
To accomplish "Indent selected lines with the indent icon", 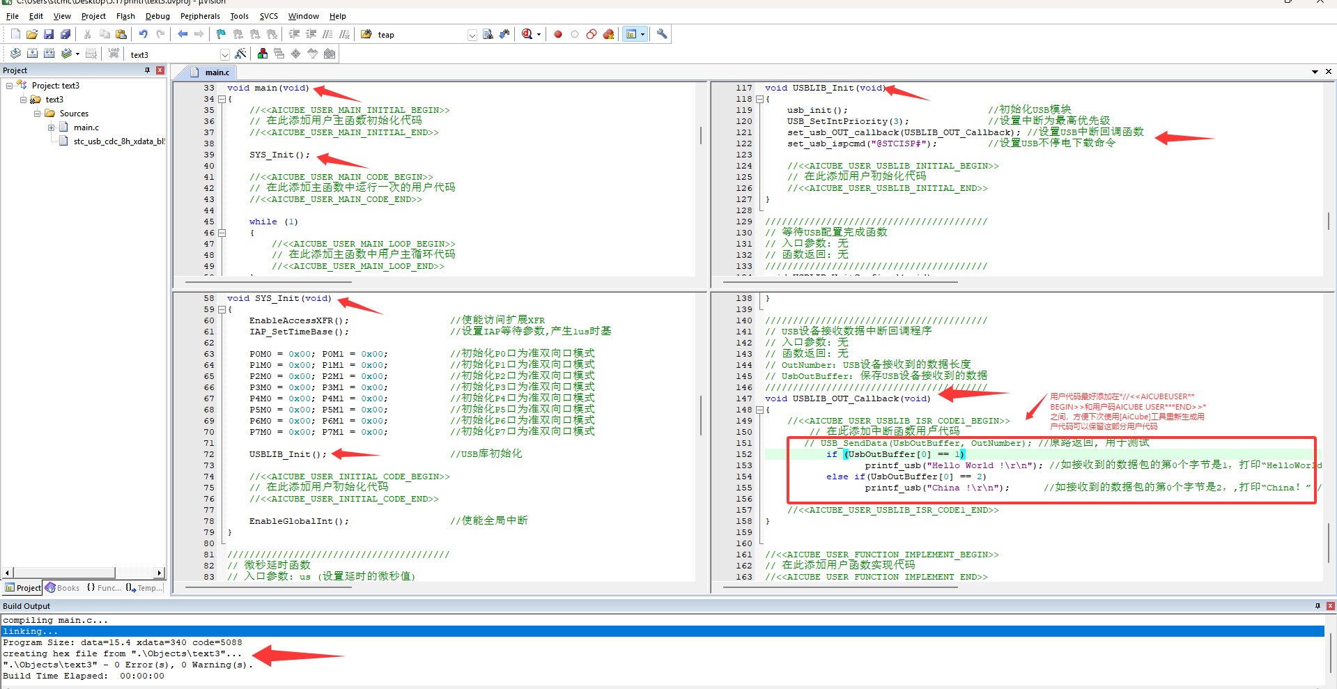I will 294,34.
